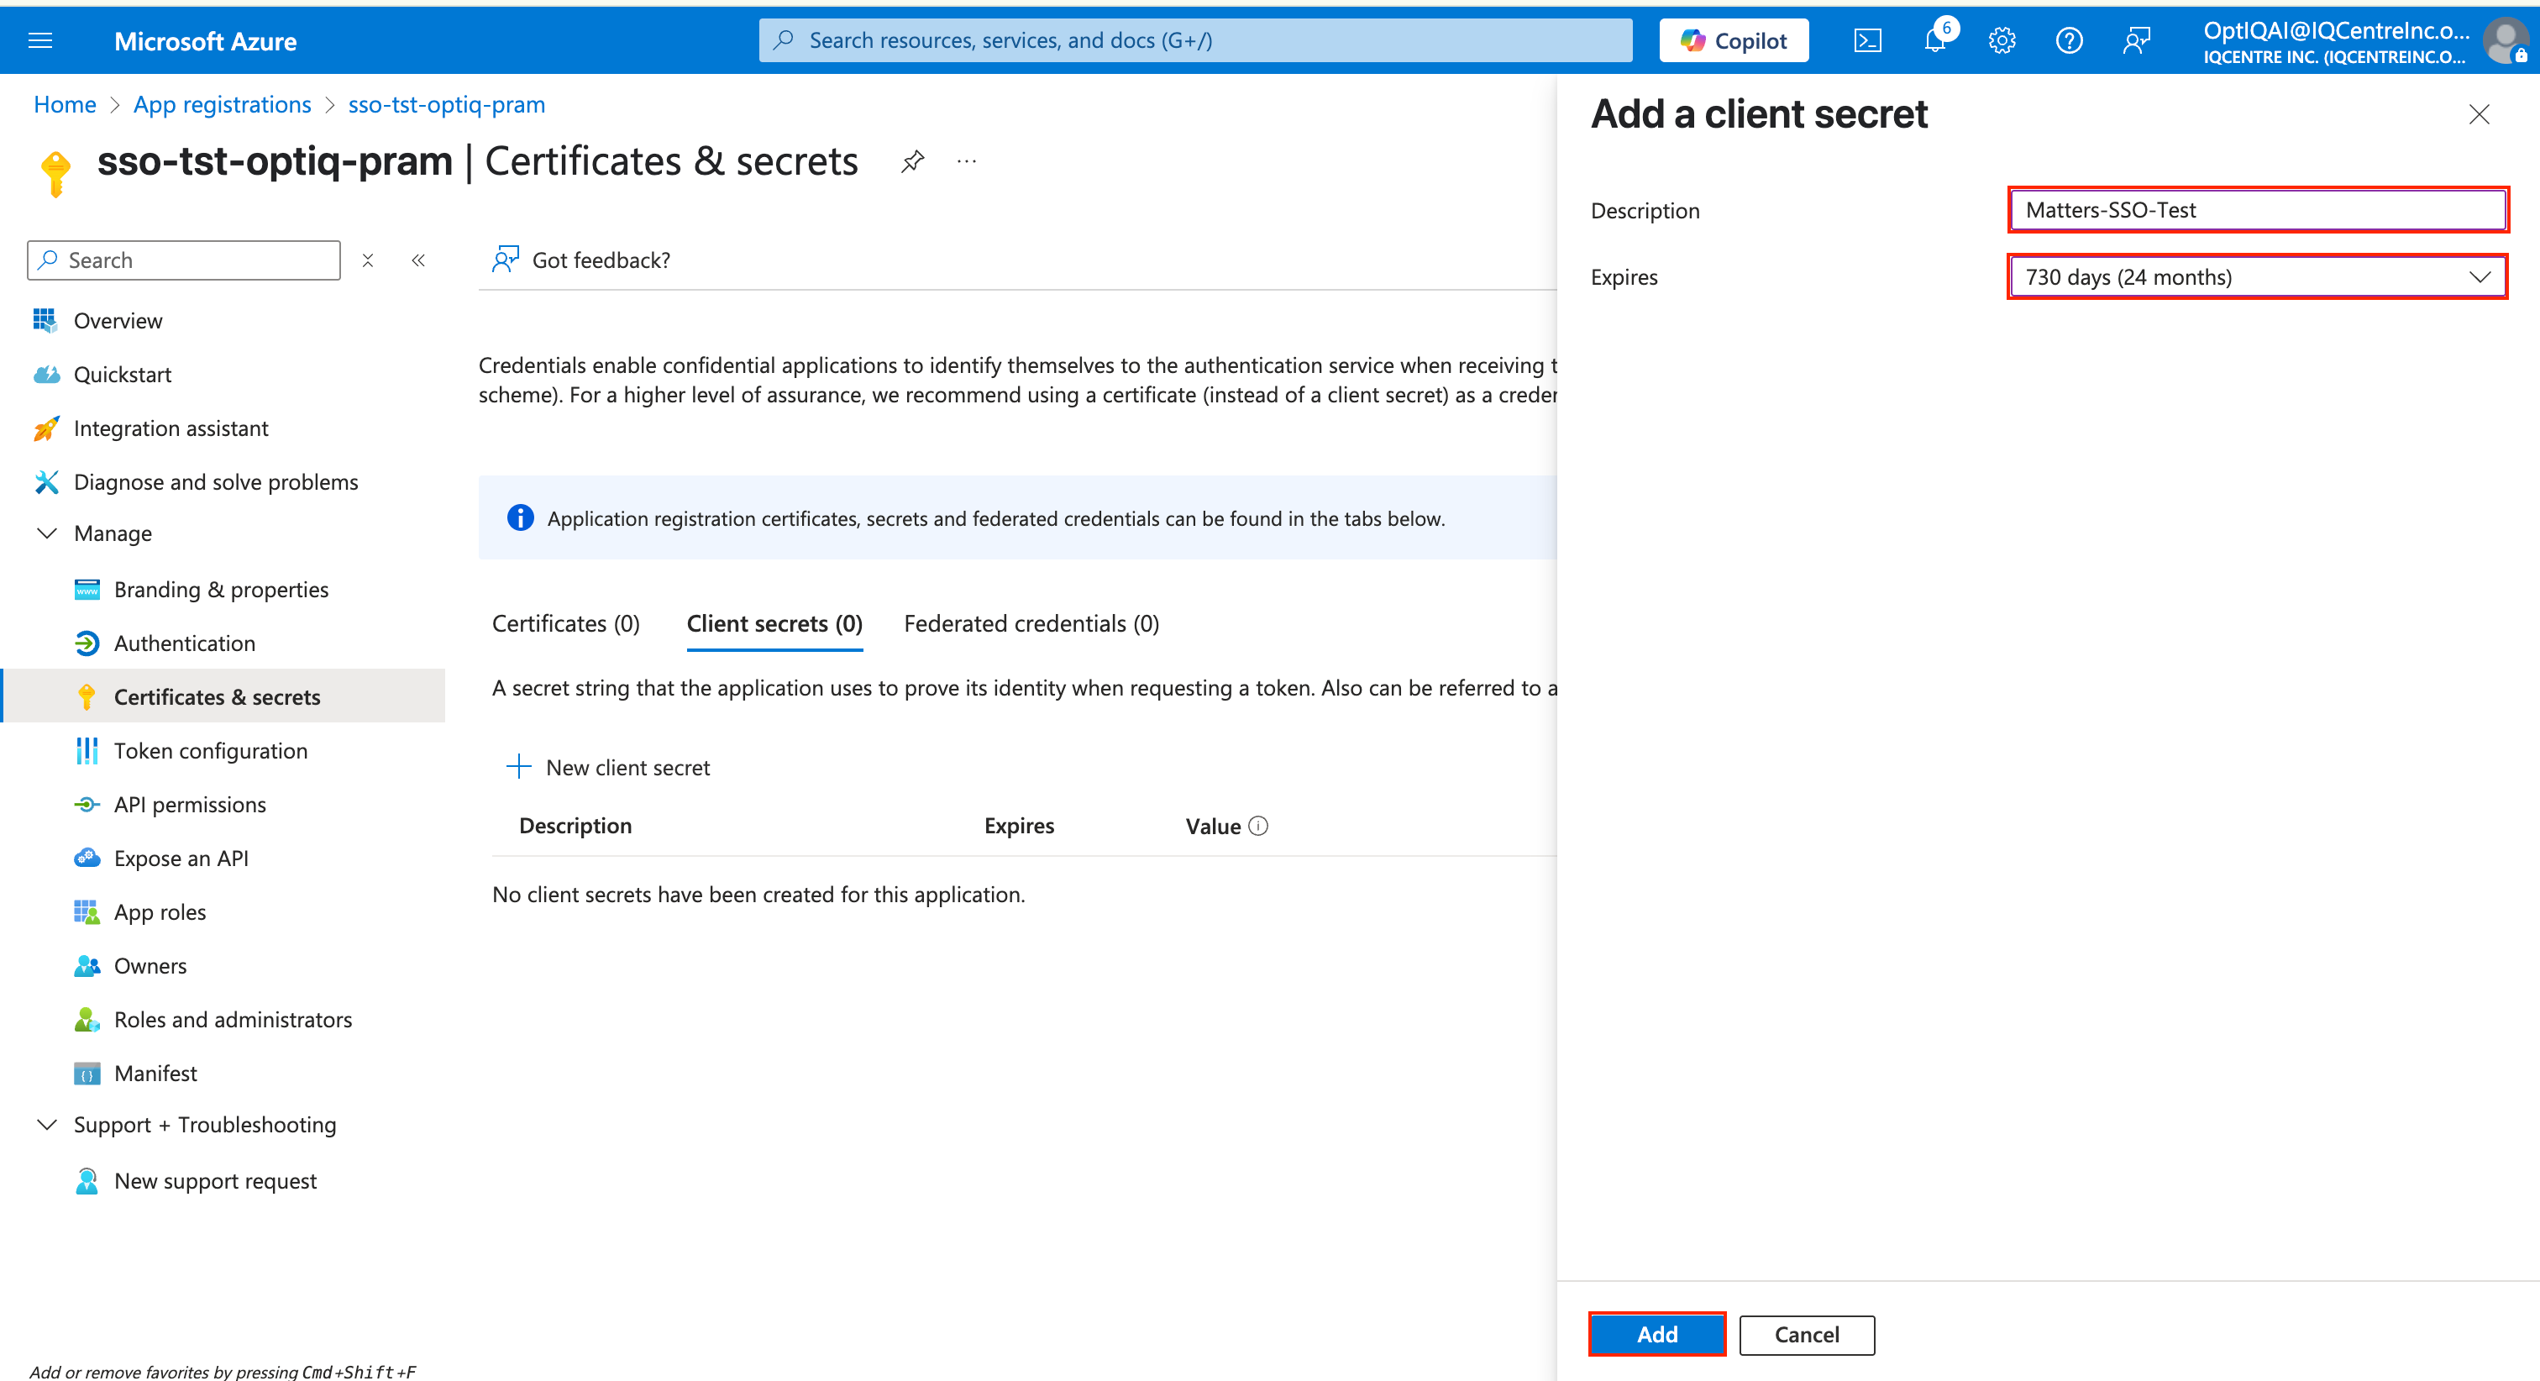Click Got feedback? link
The width and height of the screenshot is (2540, 1381).
582,260
